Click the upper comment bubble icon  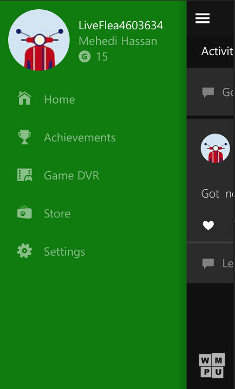(208, 92)
